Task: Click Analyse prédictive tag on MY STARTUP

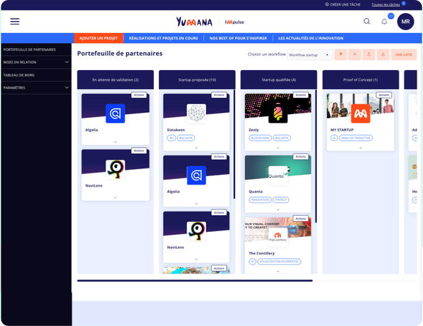Action: 356,138
